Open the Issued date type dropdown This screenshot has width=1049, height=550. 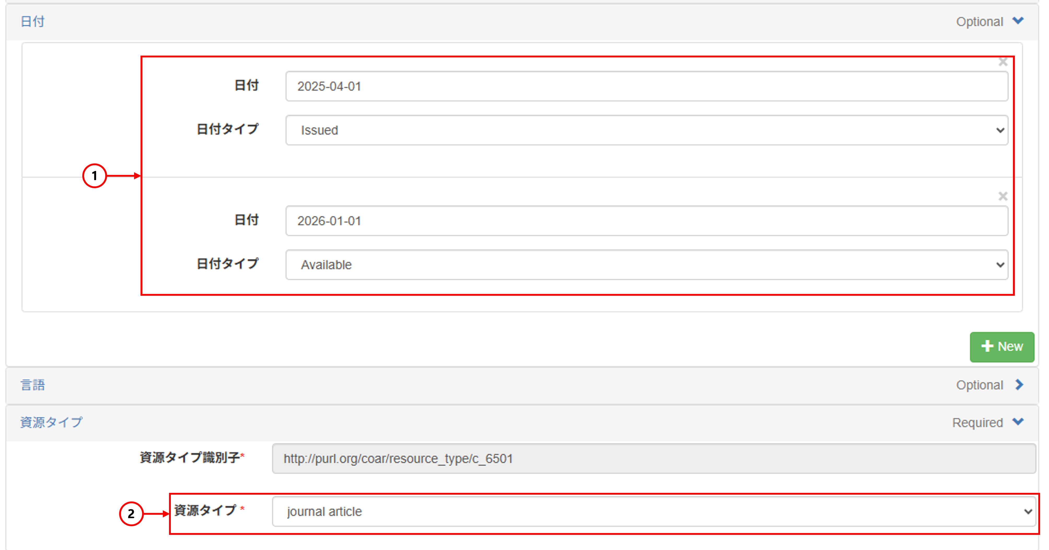[647, 130]
